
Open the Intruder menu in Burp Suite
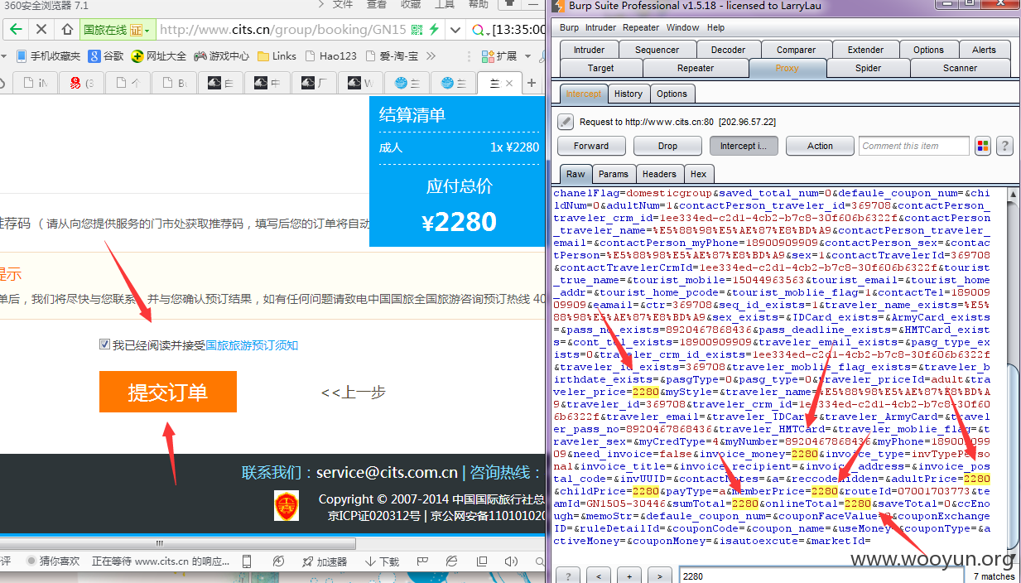[x=600, y=27]
